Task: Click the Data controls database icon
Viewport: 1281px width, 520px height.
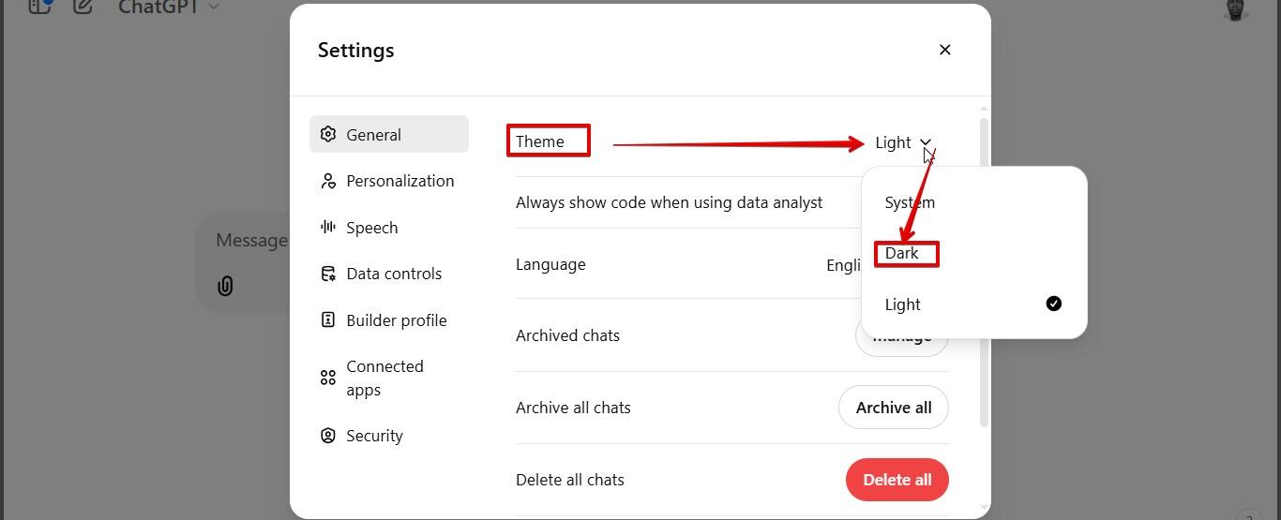Action: coord(328,274)
